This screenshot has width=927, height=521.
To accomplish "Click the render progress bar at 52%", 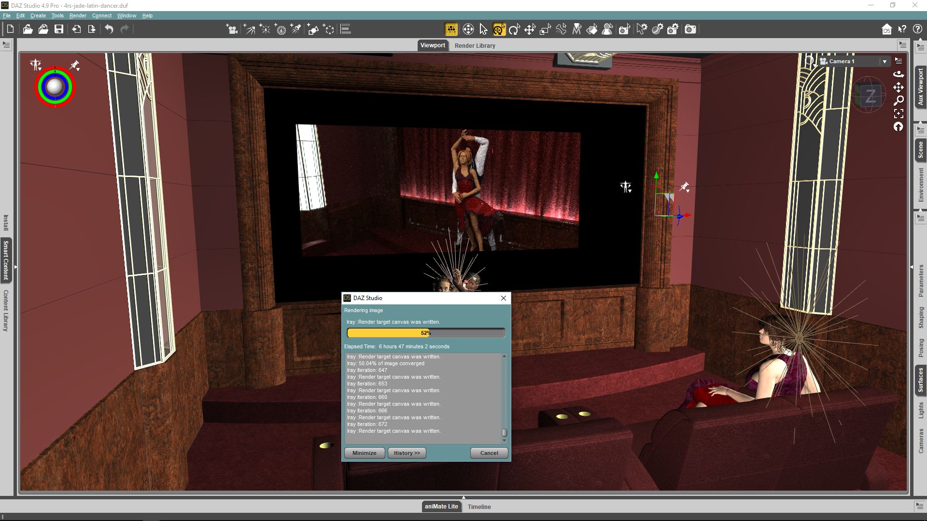I will (426, 333).
